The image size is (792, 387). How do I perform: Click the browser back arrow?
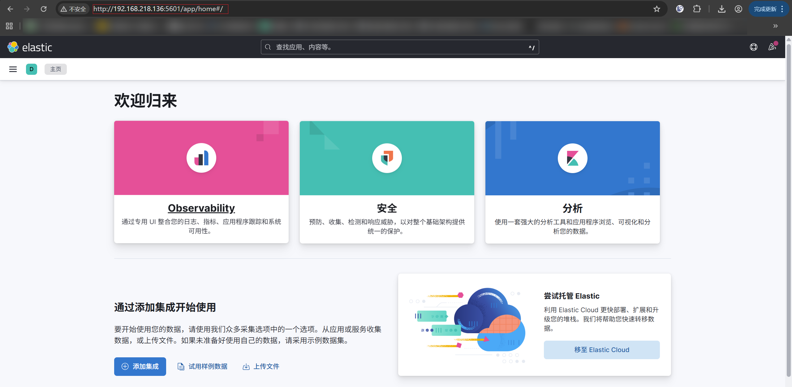tap(10, 9)
